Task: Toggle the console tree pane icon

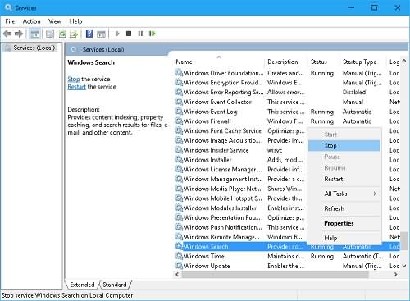Action: tap(35, 34)
